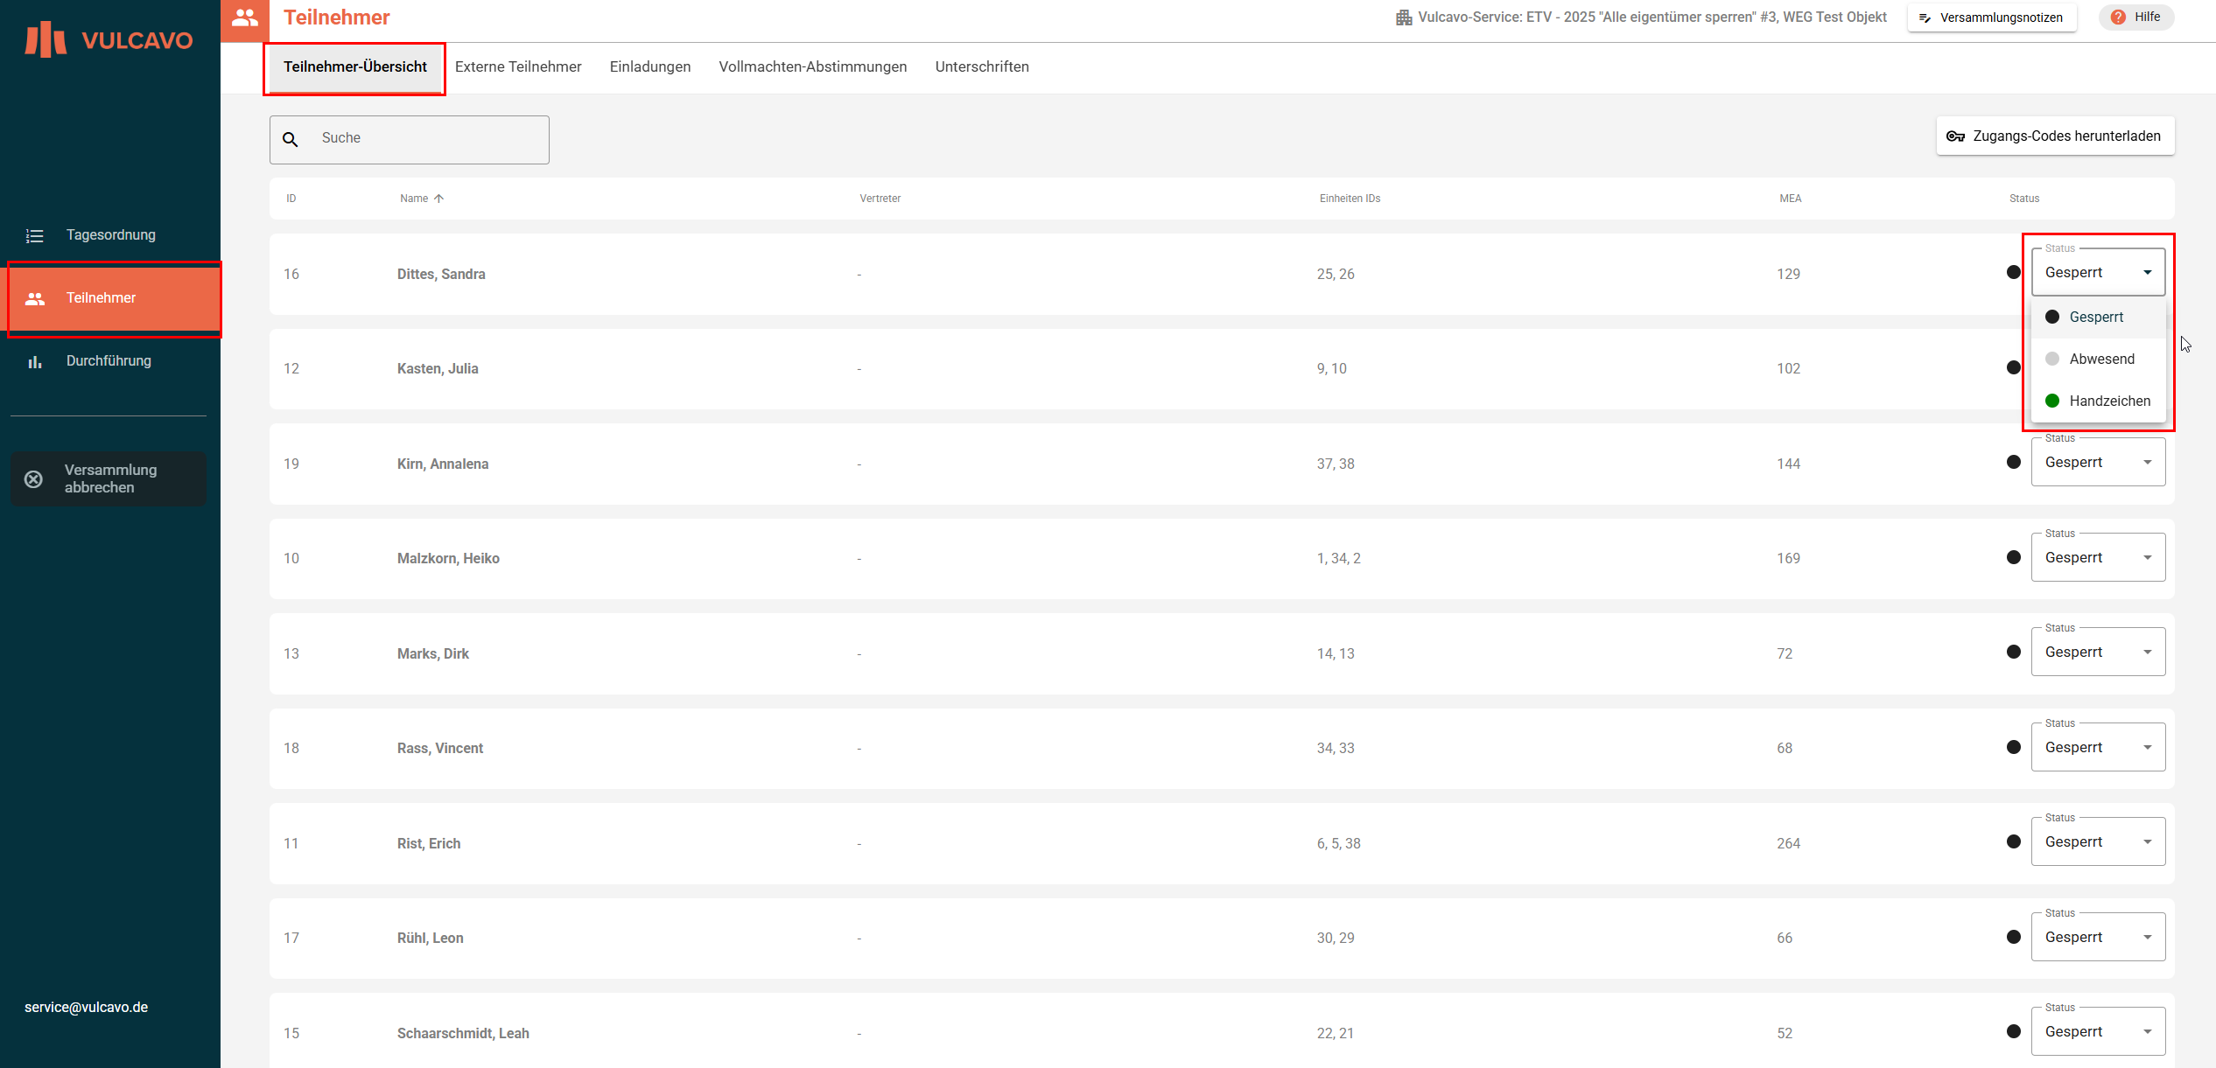Open status dropdown for Schaarschmidt, Leah
This screenshot has width=2216, height=1068.
tap(2098, 1032)
